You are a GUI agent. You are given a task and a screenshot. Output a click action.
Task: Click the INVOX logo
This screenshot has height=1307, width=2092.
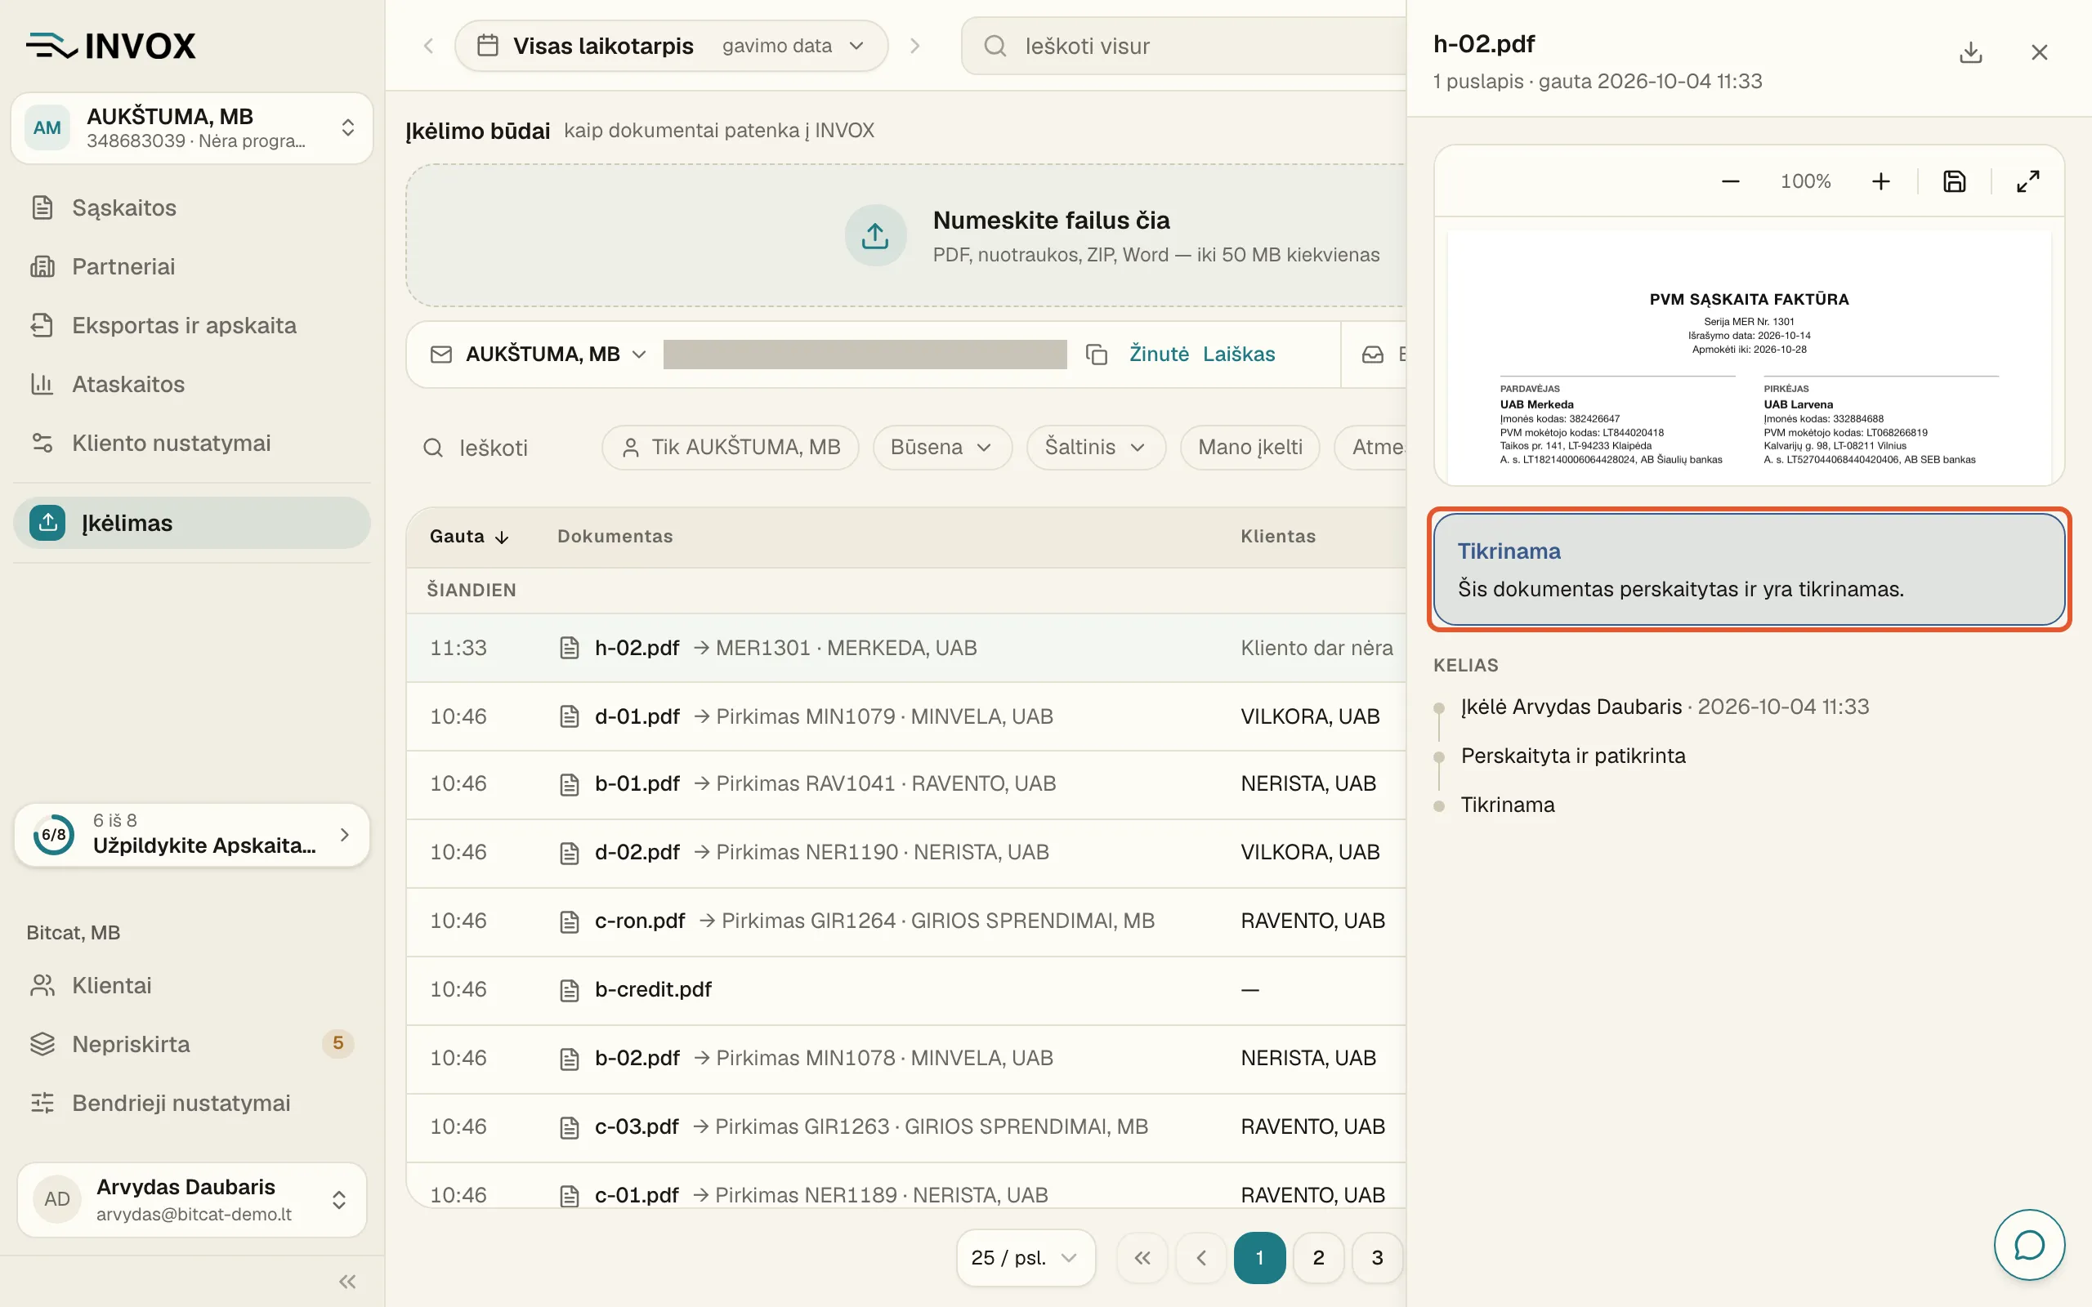click(x=110, y=46)
